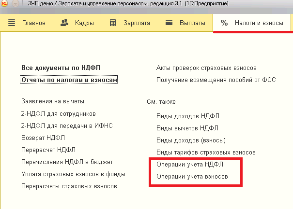Open the hamburger menu icon beside Главное
This screenshot has width=293, height=209.
coord(12,23)
